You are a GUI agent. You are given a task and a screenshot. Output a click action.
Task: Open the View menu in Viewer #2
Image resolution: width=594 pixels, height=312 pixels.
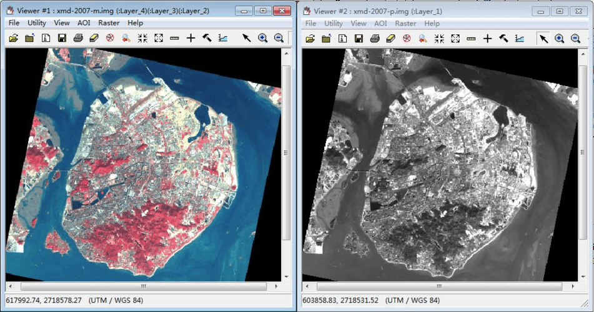(359, 23)
